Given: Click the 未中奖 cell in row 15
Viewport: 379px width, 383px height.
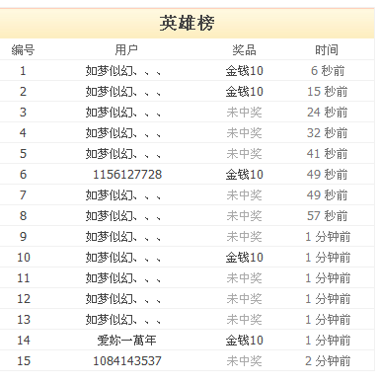Looking at the screenshot, I should 244,361.
